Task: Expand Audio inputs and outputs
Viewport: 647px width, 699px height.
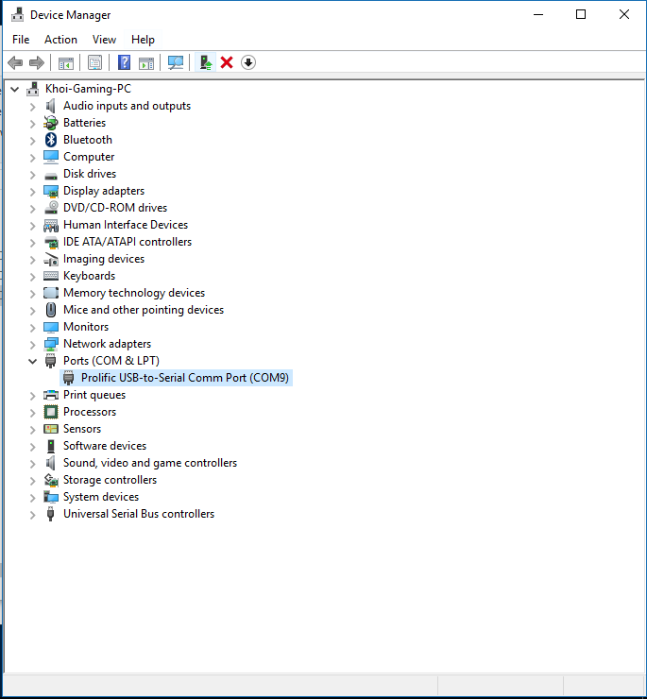Action: [32, 107]
